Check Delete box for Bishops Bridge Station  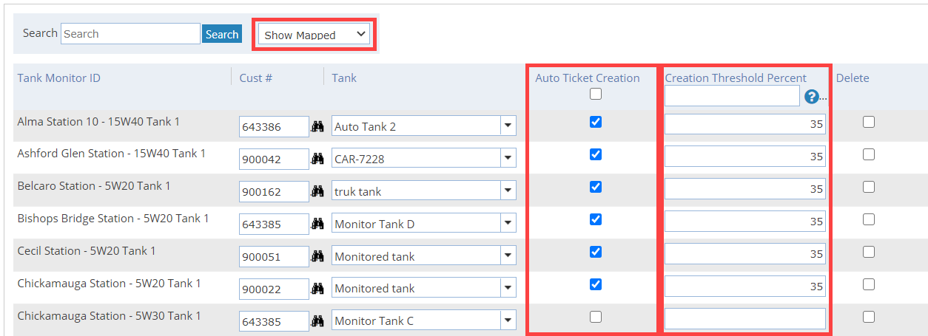pos(869,219)
